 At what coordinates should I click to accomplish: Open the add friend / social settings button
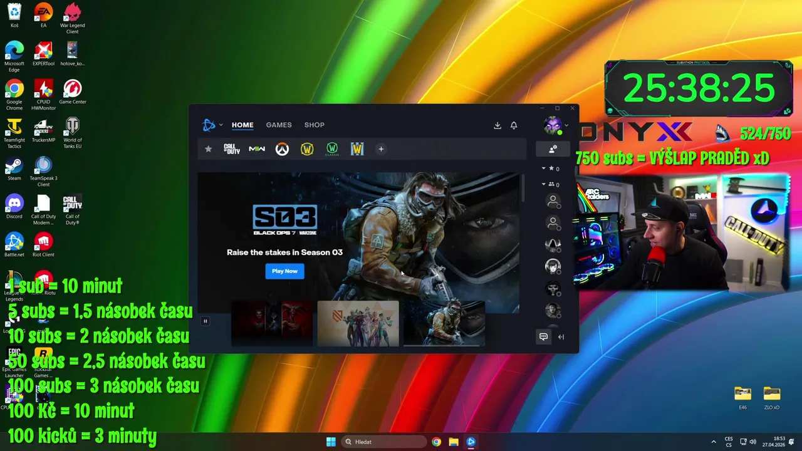point(553,149)
